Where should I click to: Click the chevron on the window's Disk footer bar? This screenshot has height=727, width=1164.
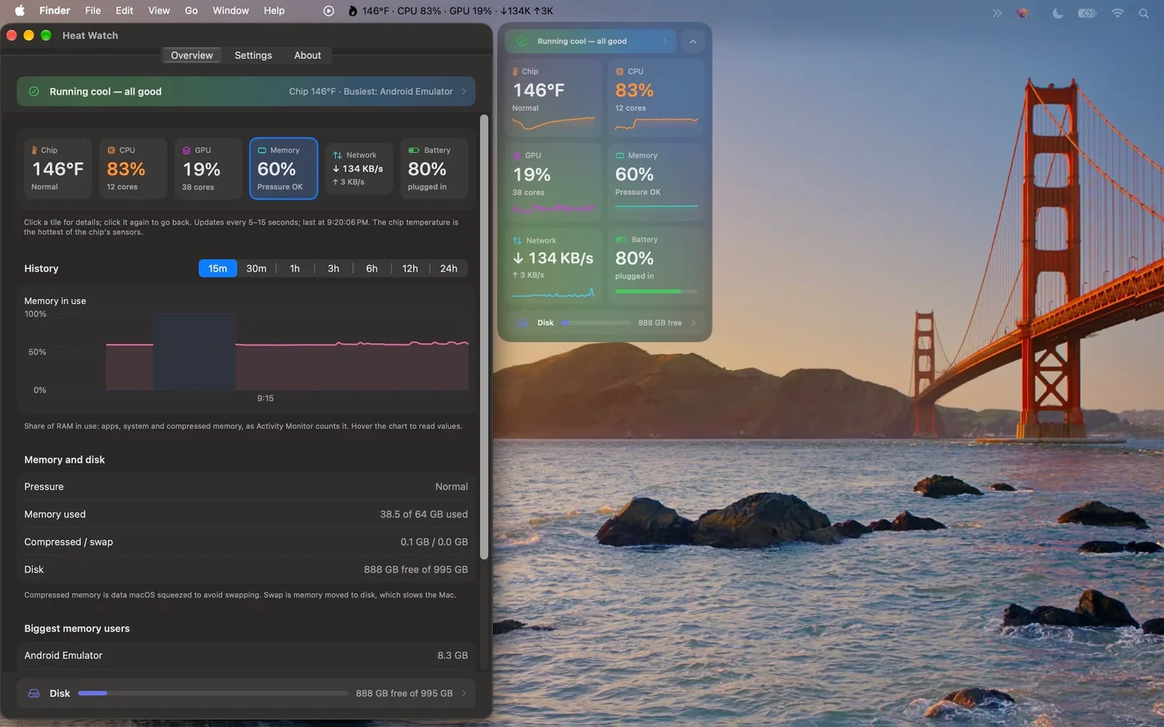click(x=464, y=693)
